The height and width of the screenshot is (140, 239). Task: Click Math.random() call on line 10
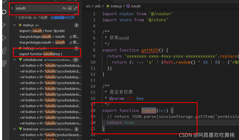coord(179,62)
